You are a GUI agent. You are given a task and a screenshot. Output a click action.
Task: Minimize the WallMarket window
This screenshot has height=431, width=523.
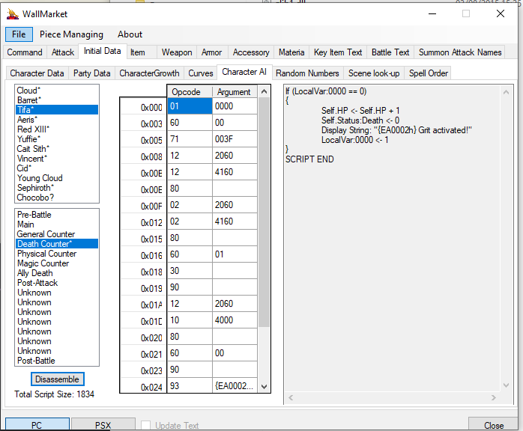[432, 13]
